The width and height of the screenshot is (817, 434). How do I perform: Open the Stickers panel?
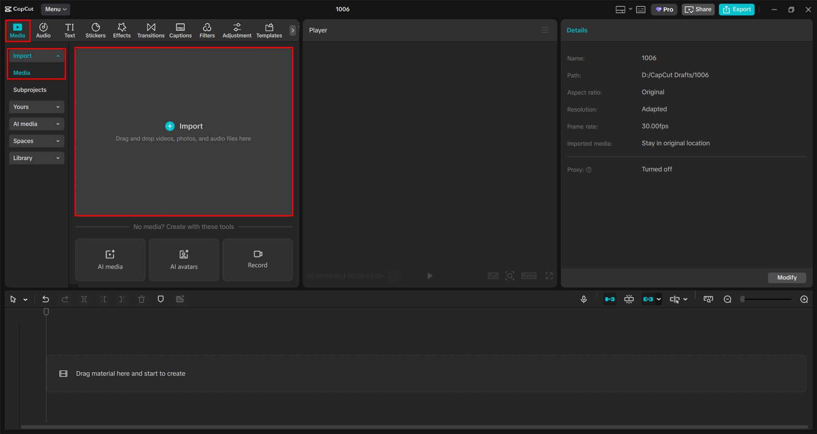pos(95,30)
